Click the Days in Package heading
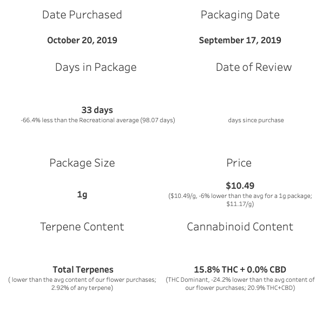This screenshot has height=318, width=322. (96, 67)
